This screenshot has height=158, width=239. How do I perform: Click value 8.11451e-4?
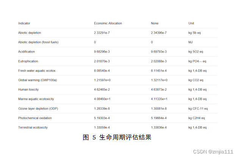point(159,71)
